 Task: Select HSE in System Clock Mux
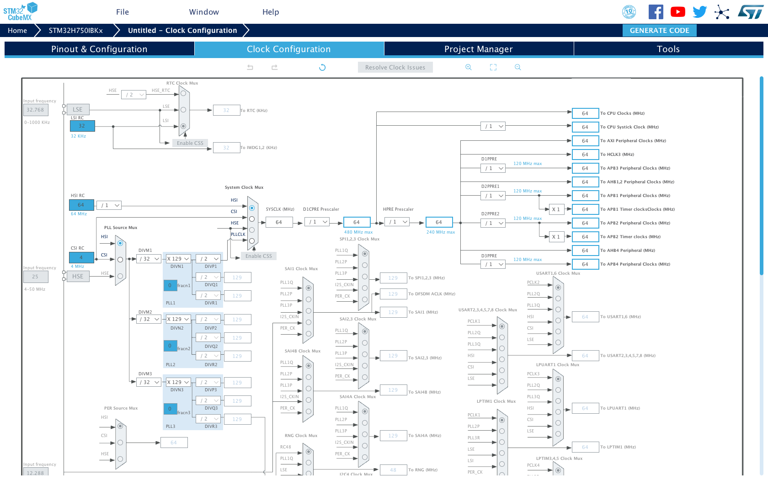[x=252, y=230]
